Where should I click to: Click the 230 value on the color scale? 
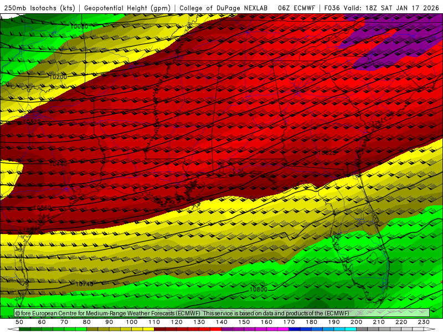pyautogui.click(x=424, y=322)
